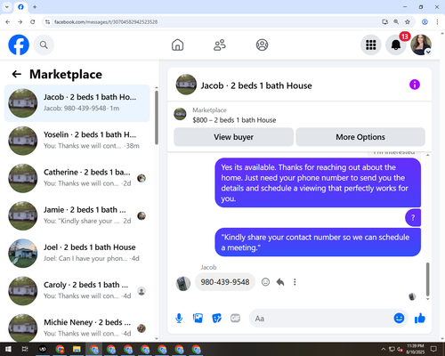Click the $800 – 2 beds 1 bath House listing
445x356 pixels.
234,120
